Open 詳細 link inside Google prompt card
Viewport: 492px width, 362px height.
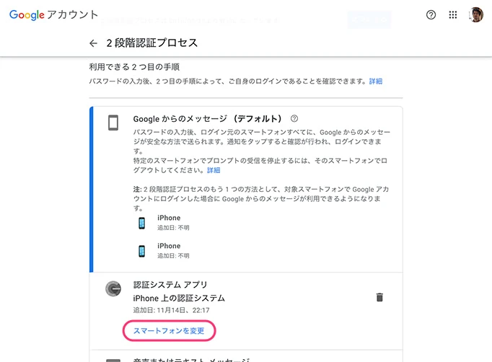coord(214,170)
